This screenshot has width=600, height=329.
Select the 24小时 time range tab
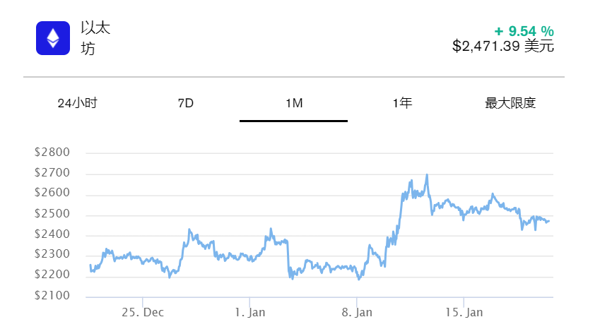(77, 104)
